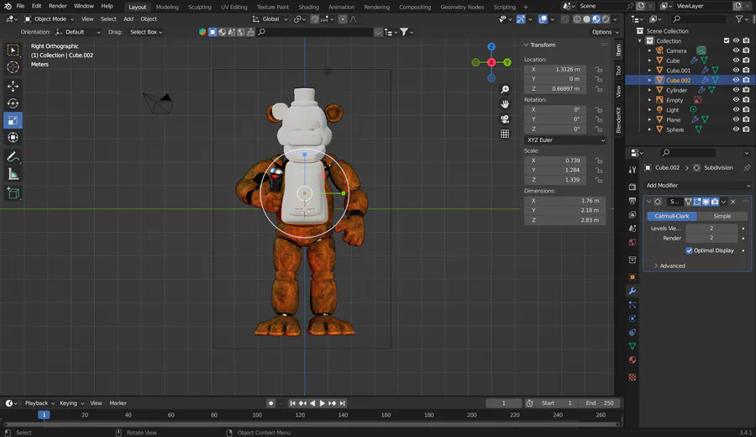Open the Add Modifier dropdown

pos(698,185)
